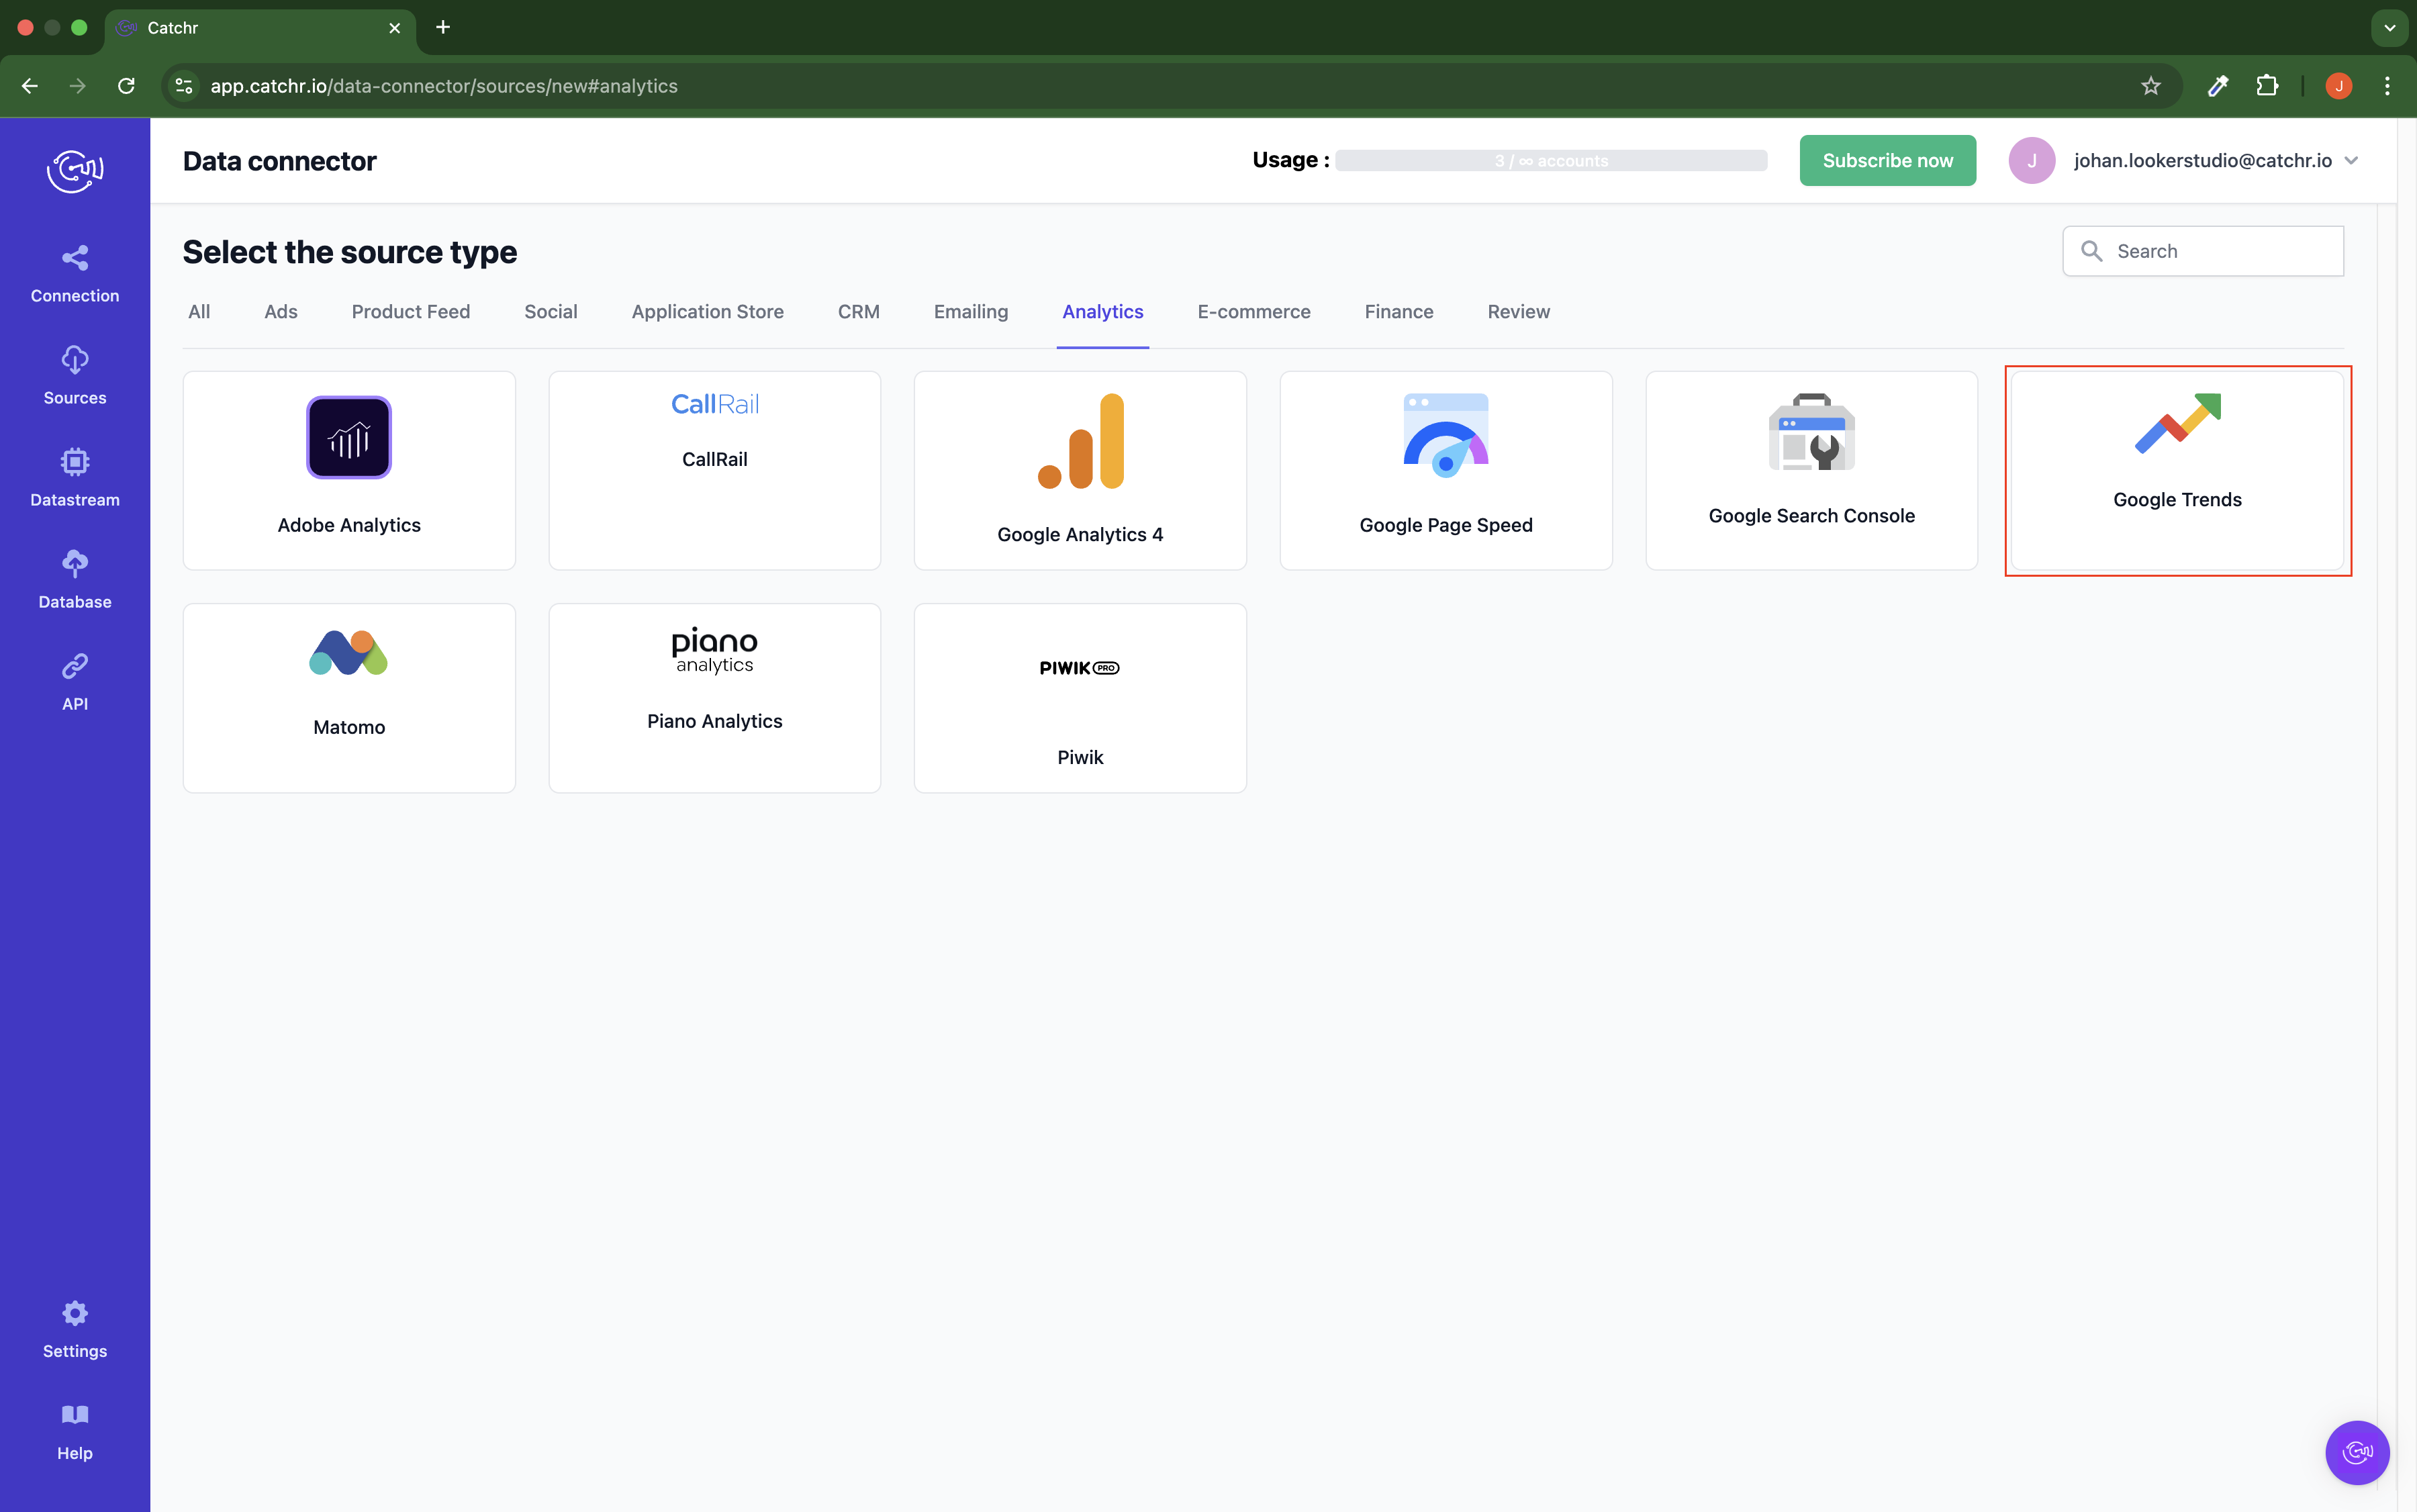Open Settings in the sidebar
The image size is (2417, 1512).
click(x=75, y=1329)
